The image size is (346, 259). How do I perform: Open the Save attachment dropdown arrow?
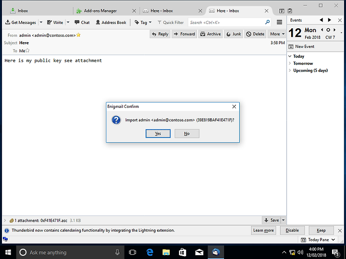[284, 220]
